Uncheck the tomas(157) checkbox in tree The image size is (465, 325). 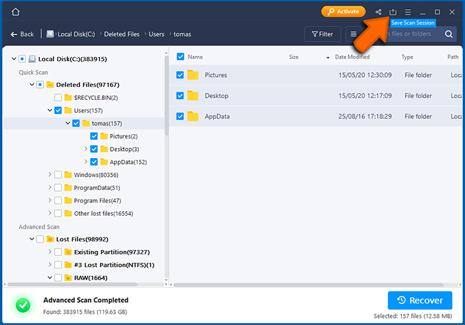pos(76,123)
